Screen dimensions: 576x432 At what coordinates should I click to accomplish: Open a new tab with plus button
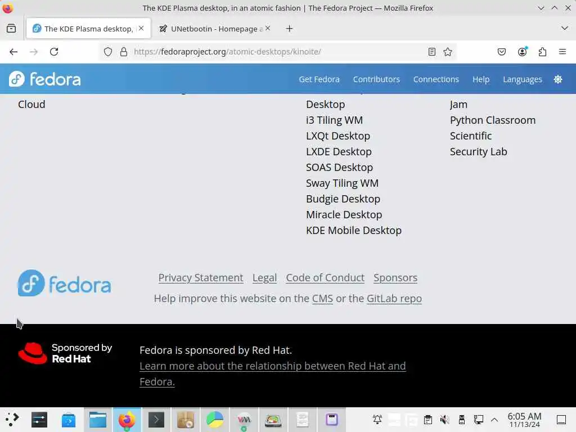[x=290, y=28]
